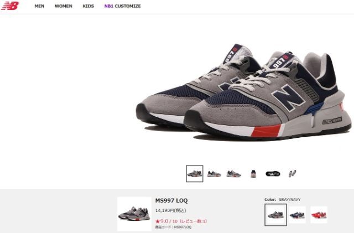The height and width of the screenshot is (233, 354).
Task: Show the second gallery thumbnail side view
Action: coord(214,174)
